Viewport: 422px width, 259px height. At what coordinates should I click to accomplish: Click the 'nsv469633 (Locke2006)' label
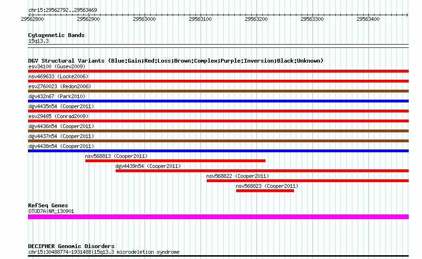point(58,76)
